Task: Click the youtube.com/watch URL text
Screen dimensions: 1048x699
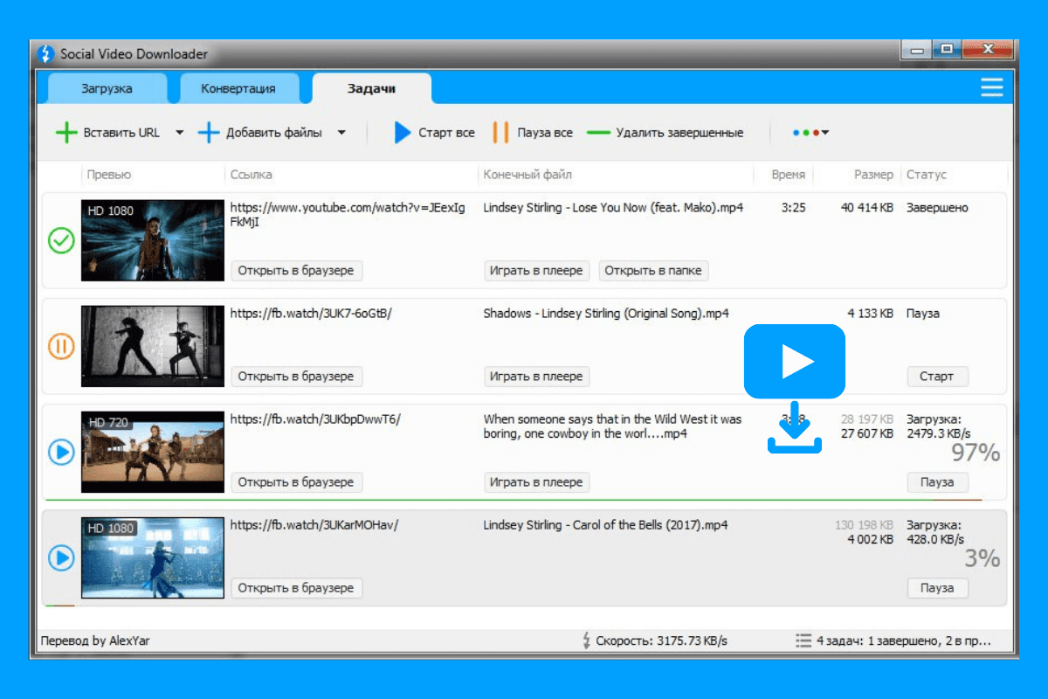Action: (x=348, y=215)
